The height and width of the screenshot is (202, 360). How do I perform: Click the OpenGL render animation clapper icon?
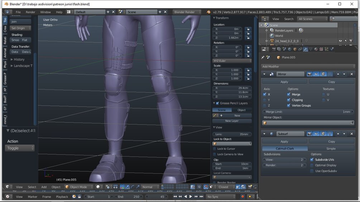click(x=255, y=187)
